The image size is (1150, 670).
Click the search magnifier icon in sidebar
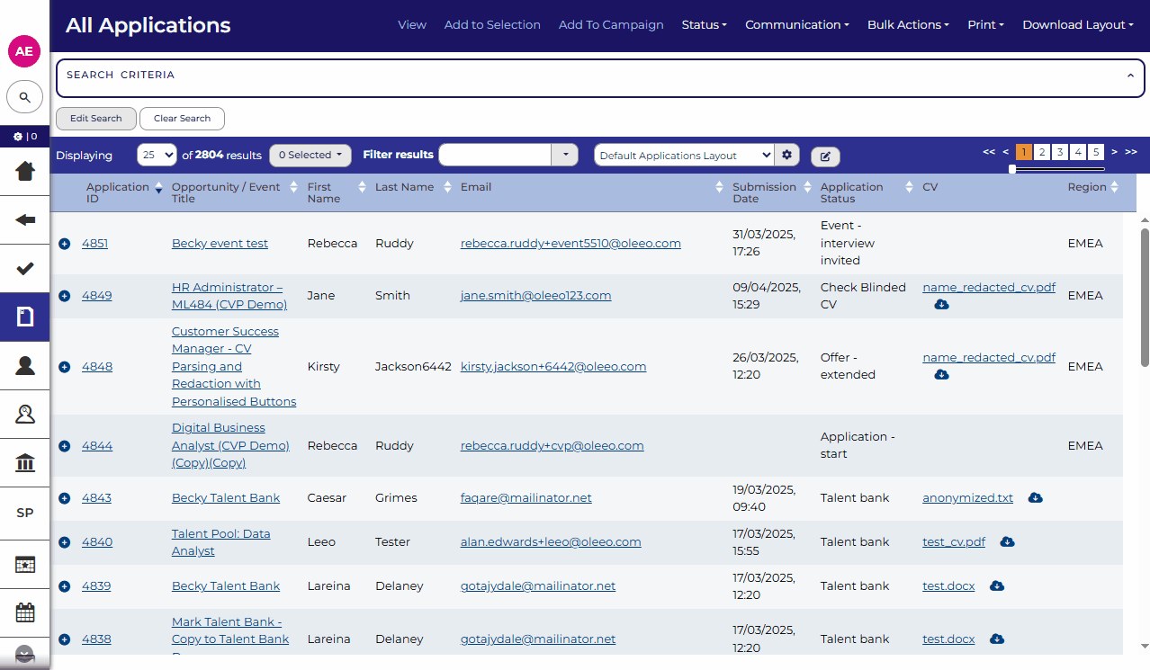click(25, 97)
